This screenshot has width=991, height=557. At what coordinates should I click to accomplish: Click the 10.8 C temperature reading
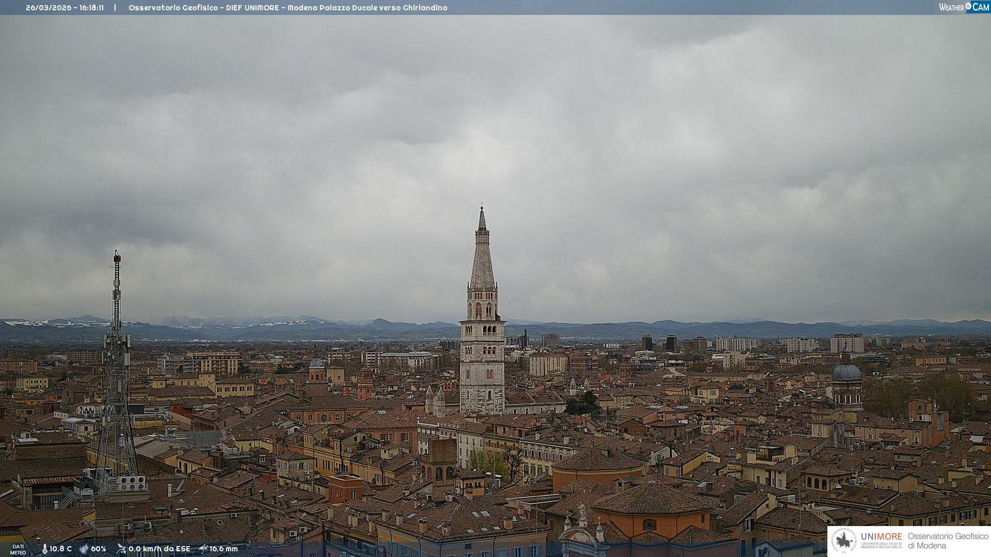click(60, 549)
